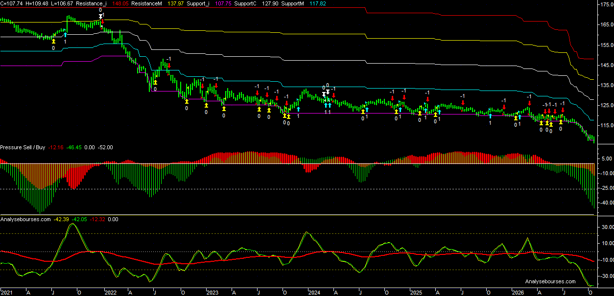Click the 115.00 price axis label
Screen dimensions: 614x296
coord(607,126)
